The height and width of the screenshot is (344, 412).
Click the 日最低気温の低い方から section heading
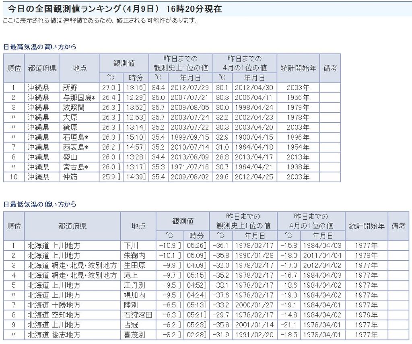coord(39,204)
